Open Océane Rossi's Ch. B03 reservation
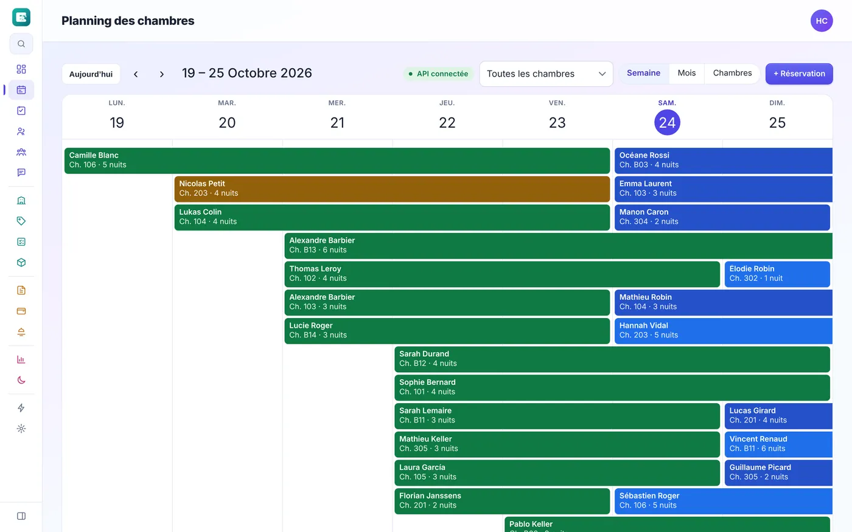The width and height of the screenshot is (852, 532). 724,161
